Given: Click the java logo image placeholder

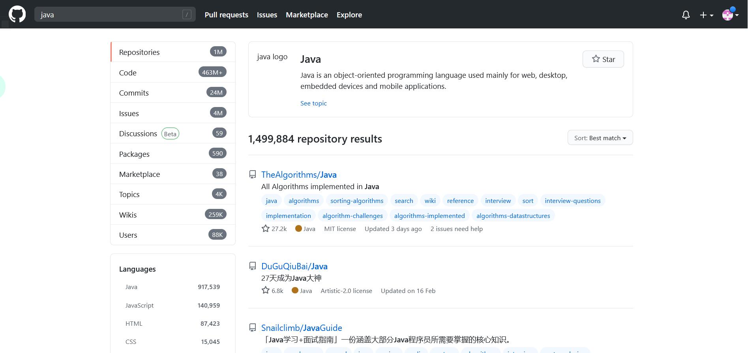Looking at the screenshot, I should tap(272, 56).
